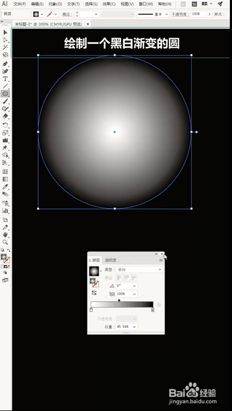Select the Magic Wand tool
232x411 pixels.
(x=5, y=48)
